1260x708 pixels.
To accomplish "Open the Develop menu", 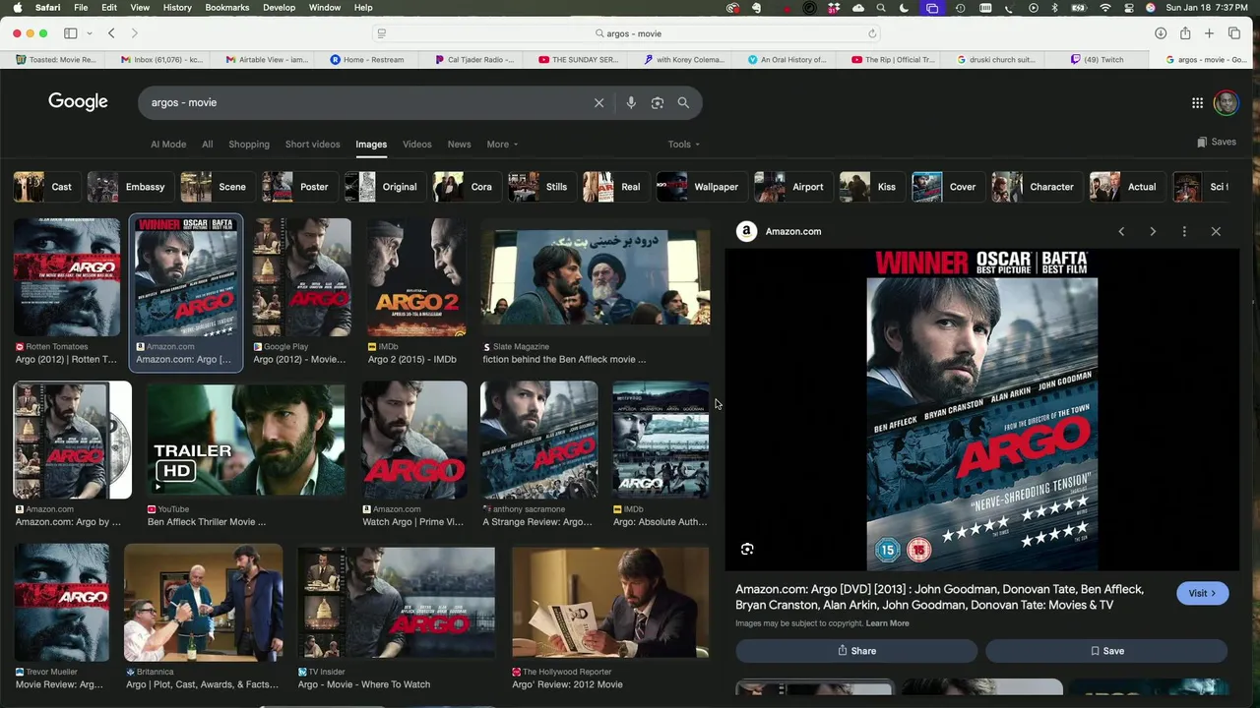I will (279, 8).
